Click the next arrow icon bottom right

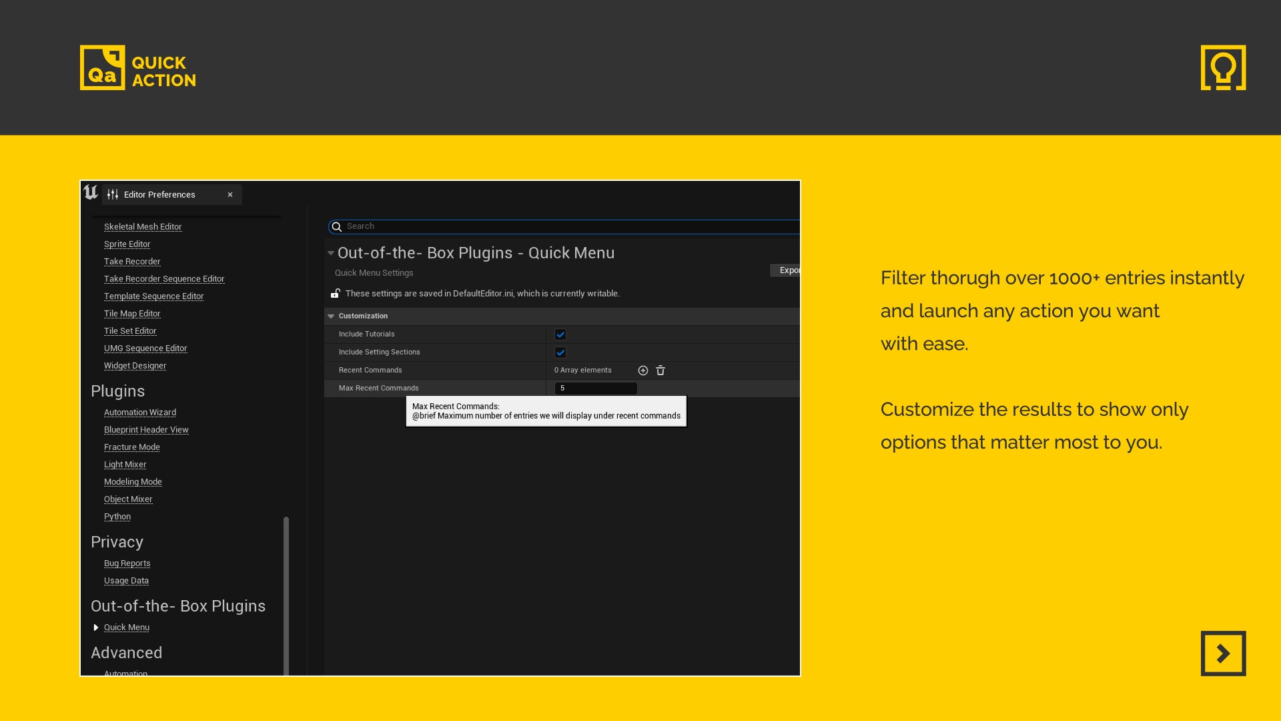tap(1223, 653)
